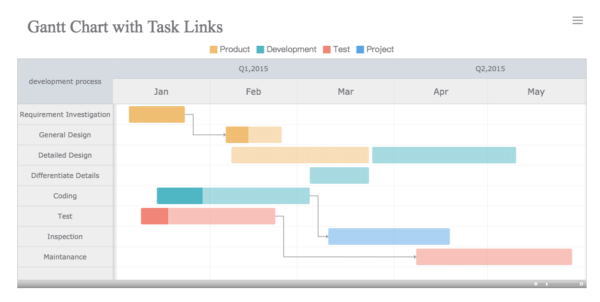The image size is (600, 302).
Task: Toggle the Product legend series
Action: tap(230, 50)
